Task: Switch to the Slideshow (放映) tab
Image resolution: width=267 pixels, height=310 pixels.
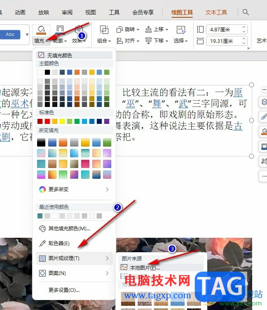Action: pyautogui.click(x=44, y=12)
